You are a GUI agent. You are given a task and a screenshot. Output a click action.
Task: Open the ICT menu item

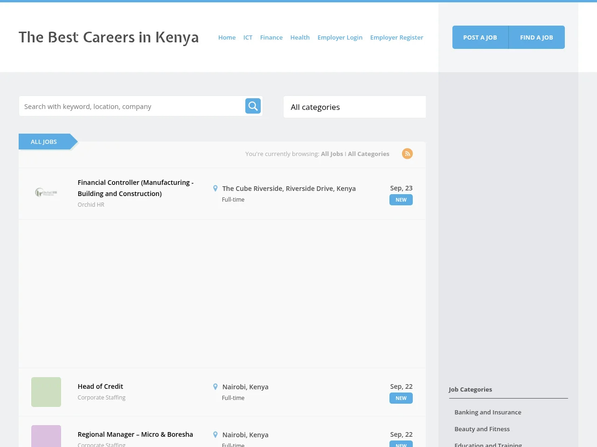point(248,37)
